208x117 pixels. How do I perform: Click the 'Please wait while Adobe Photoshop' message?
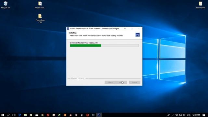(96, 35)
